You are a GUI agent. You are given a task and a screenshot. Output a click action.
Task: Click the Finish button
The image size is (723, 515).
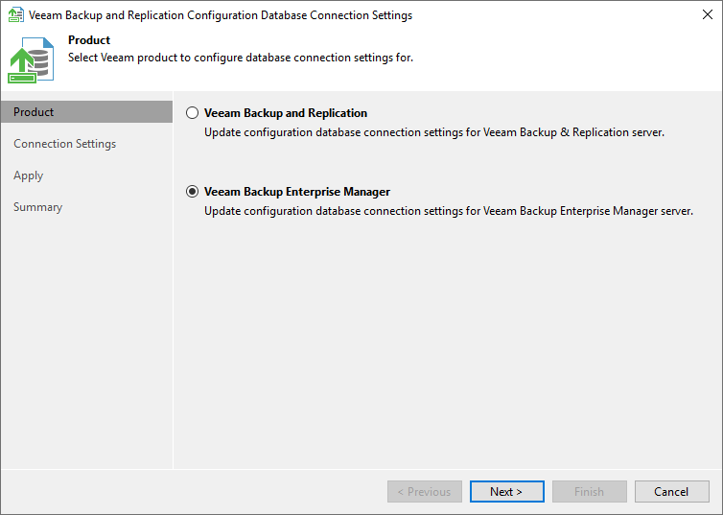tap(589, 492)
